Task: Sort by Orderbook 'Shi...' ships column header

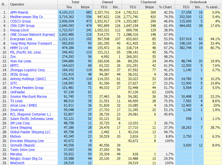Action: pos(198,7)
